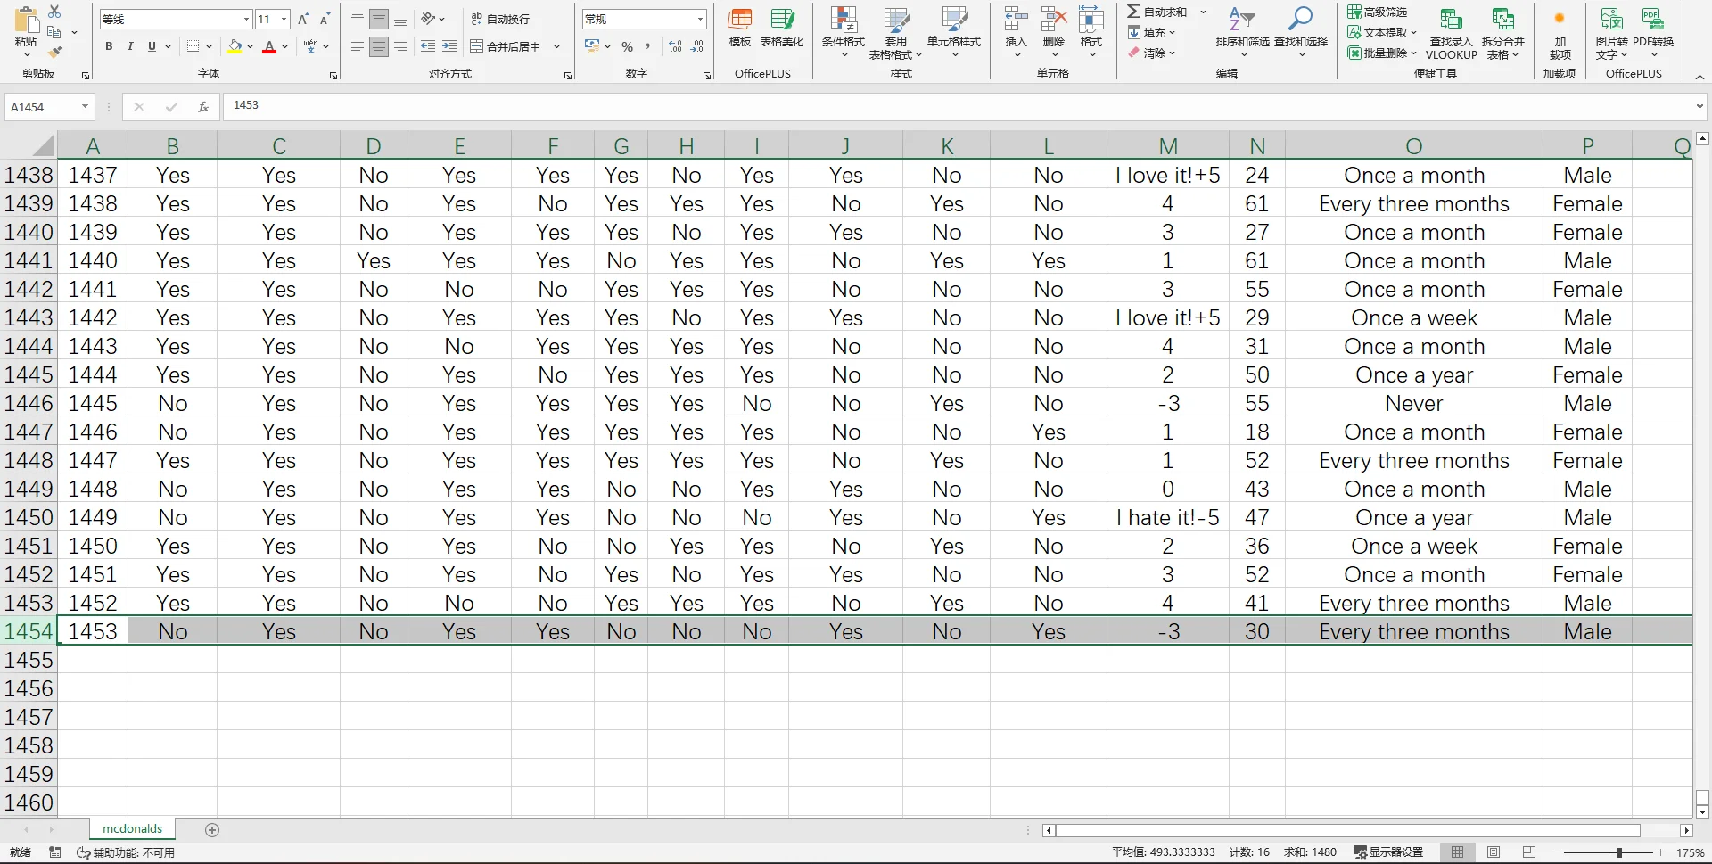Viewport: 1712px width, 864px height.
Task: Click the 删除 delete cells button
Action: (x=1054, y=34)
